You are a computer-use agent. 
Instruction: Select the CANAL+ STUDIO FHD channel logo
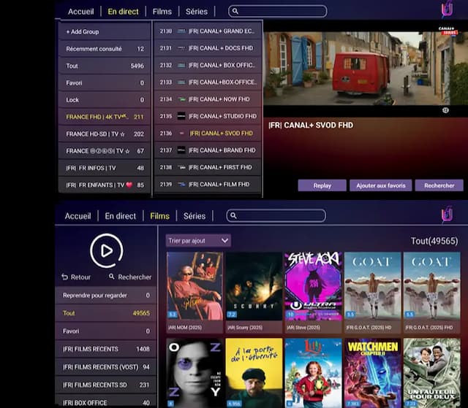181,116
